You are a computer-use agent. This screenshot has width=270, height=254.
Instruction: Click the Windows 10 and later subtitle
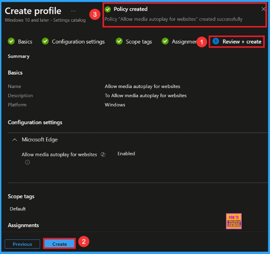click(x=45, y=20)
